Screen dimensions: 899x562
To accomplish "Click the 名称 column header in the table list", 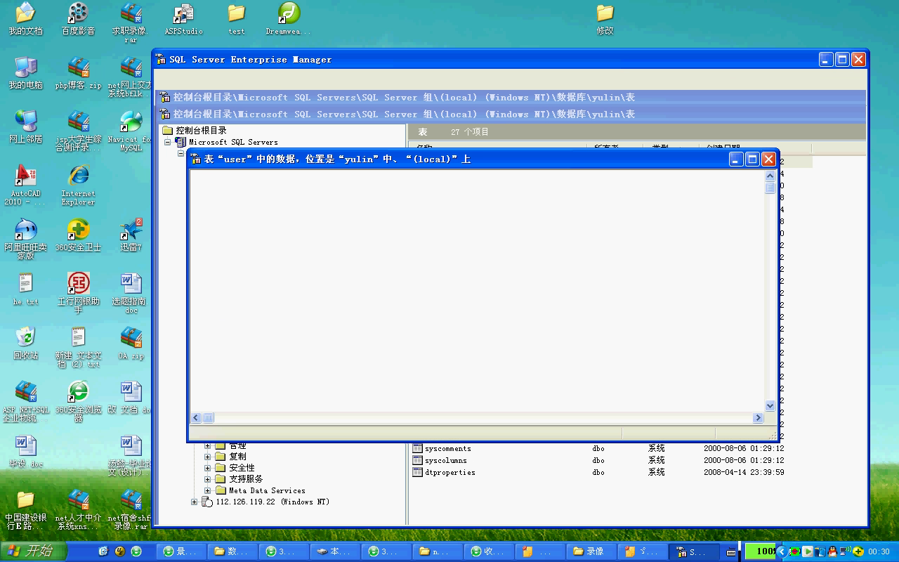I will pos(499,148).
